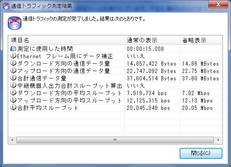Select the 20,045,049 bps total throughput value

pos(148,108)
